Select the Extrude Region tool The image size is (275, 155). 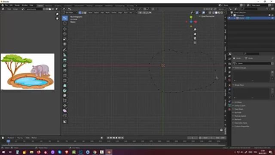click(65, 65)
